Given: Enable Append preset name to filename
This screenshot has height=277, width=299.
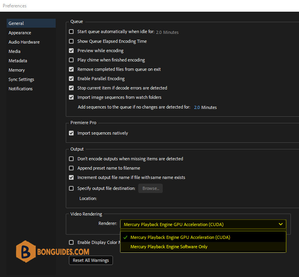Looking at the screenshot, I should pos(71,168).
